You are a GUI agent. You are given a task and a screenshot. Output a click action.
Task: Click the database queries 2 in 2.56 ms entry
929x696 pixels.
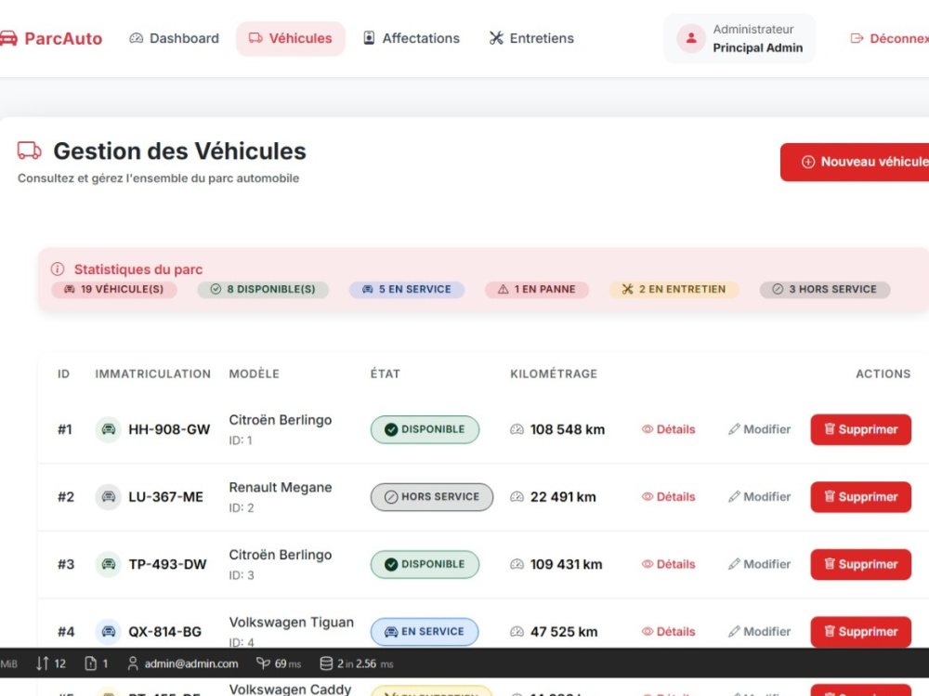tap(357, 663)
